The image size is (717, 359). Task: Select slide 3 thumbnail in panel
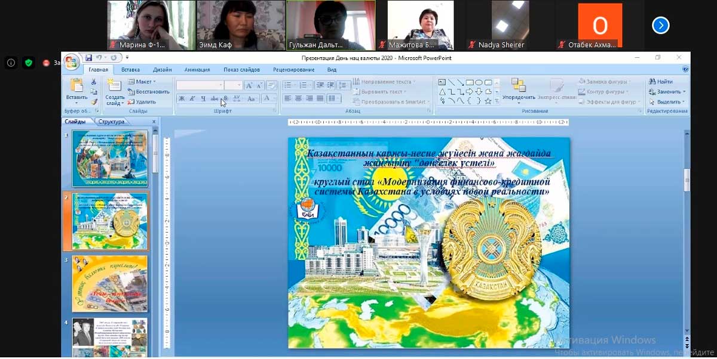pos(109,284)
